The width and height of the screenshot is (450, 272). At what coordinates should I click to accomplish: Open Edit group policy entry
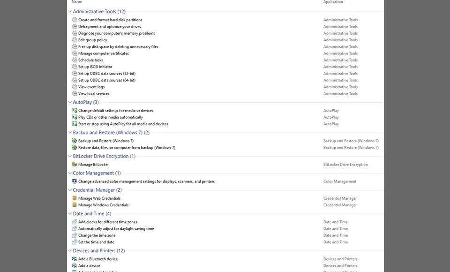click(x=93, y=40)
